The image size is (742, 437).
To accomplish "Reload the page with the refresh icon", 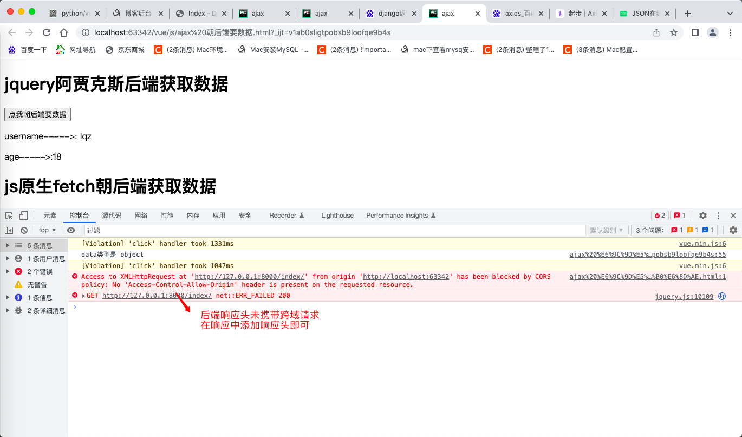I will click(47, 32).
